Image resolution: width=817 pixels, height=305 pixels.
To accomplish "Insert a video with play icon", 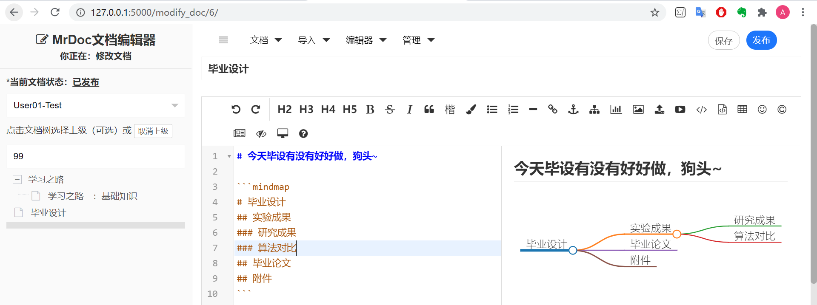I will coord(680,109).
